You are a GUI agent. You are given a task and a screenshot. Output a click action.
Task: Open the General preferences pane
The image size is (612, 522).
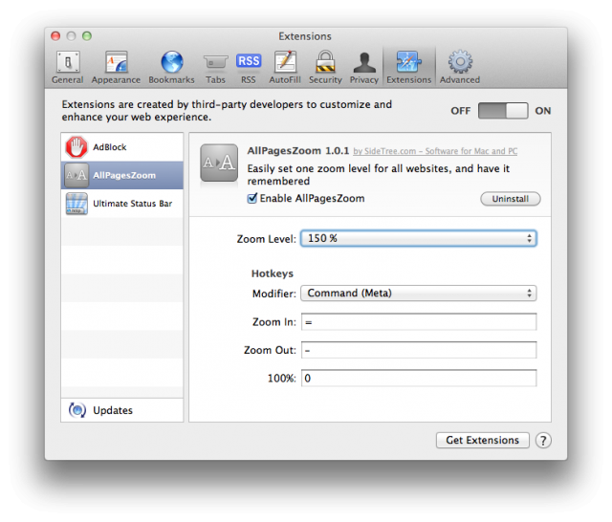tap(68, 67)
